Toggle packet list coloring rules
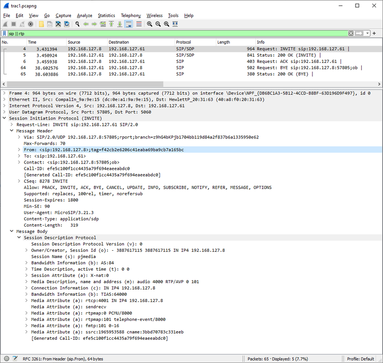This screenshot has width=383, height=363. coord(139,24)
